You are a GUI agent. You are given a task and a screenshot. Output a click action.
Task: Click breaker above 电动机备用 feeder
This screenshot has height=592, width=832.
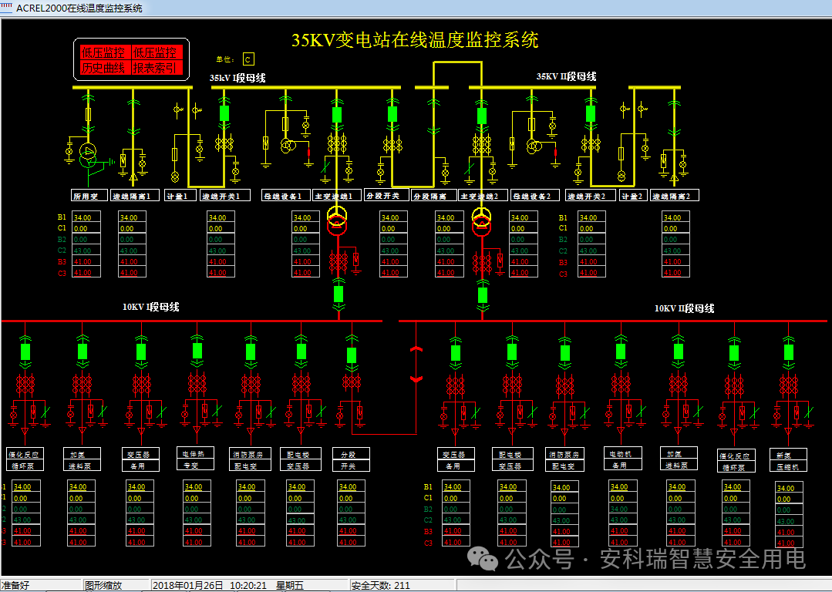click(x=621, y=351)
